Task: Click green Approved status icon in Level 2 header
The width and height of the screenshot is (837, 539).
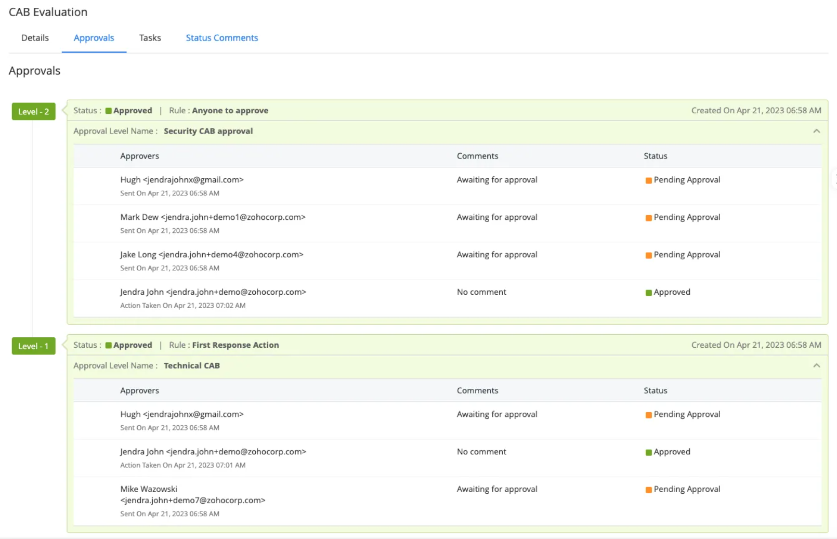Action: (x=109, y=111)
